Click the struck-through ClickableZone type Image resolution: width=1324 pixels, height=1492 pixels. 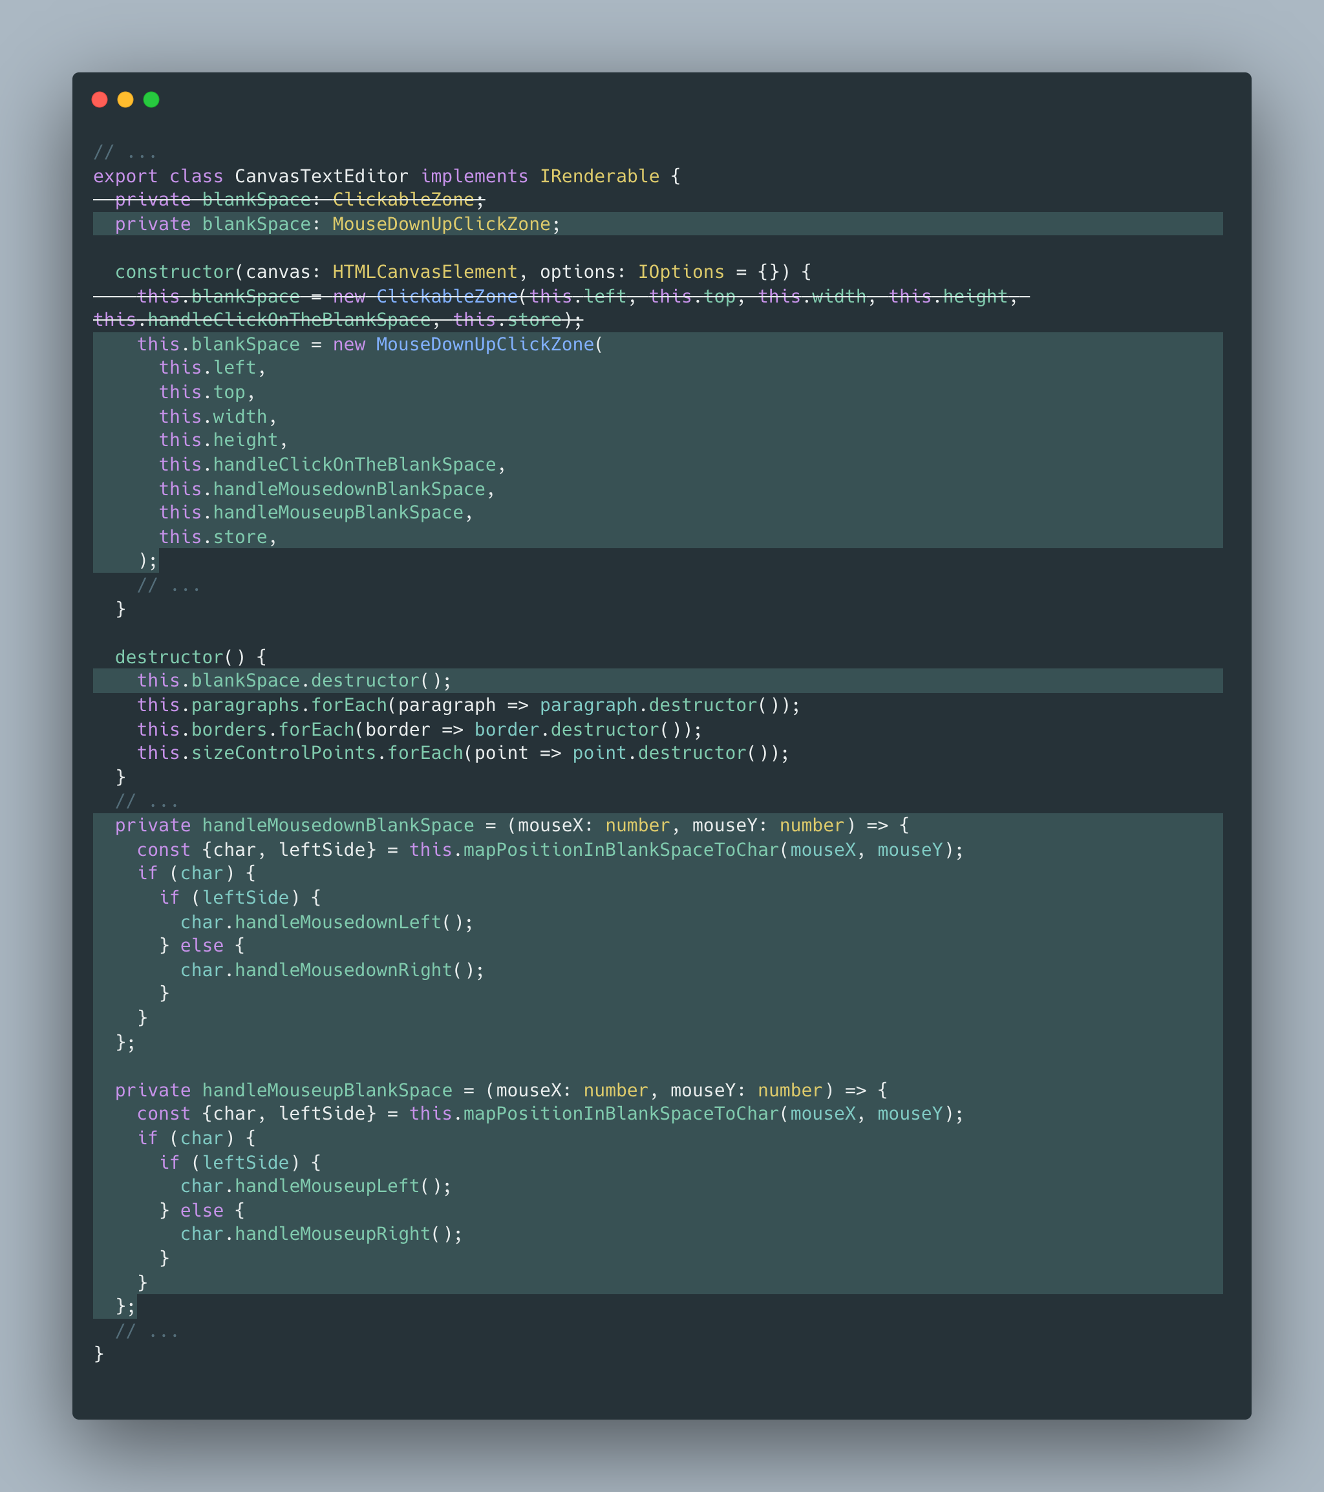pyautogui.click(x=403, y=200)
